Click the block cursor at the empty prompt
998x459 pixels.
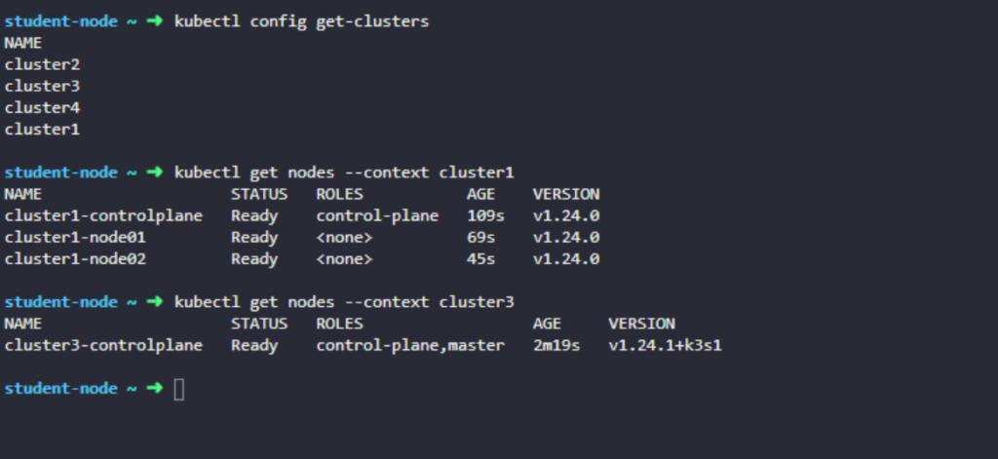[x=178, y=389]
